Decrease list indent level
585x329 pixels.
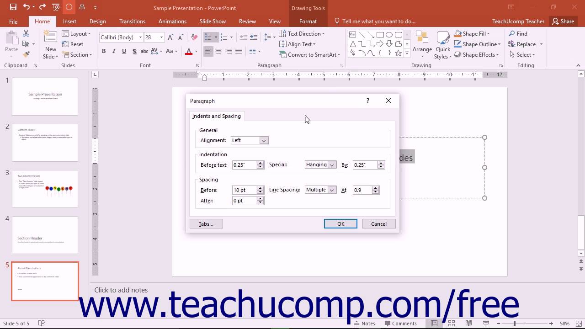point(244,37)
